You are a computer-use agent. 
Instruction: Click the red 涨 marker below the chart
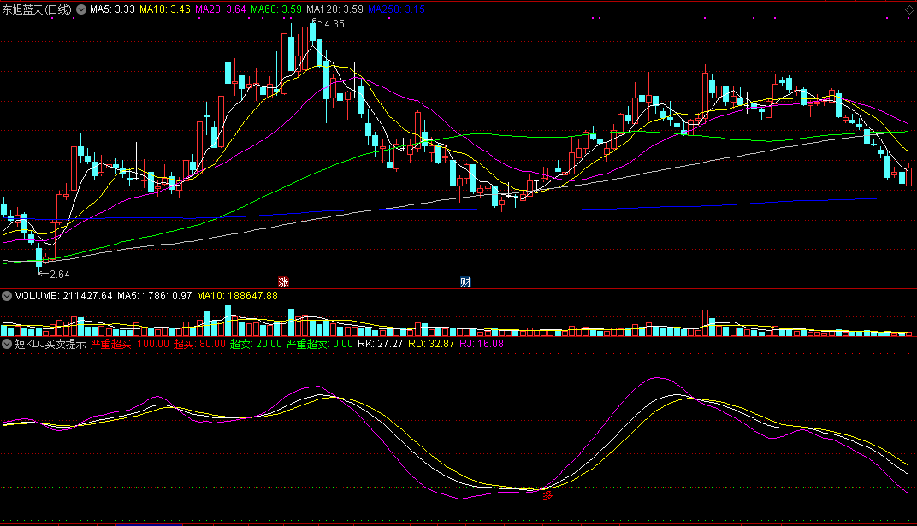tap(284, 281)
